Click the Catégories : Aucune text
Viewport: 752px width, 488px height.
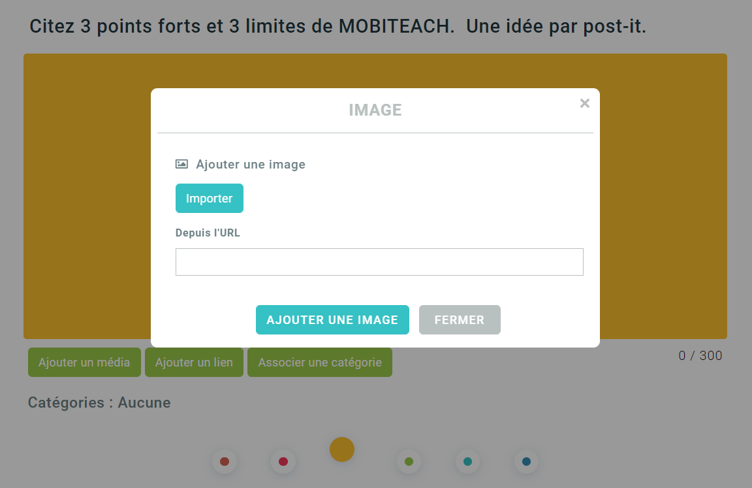click(99, 402)
